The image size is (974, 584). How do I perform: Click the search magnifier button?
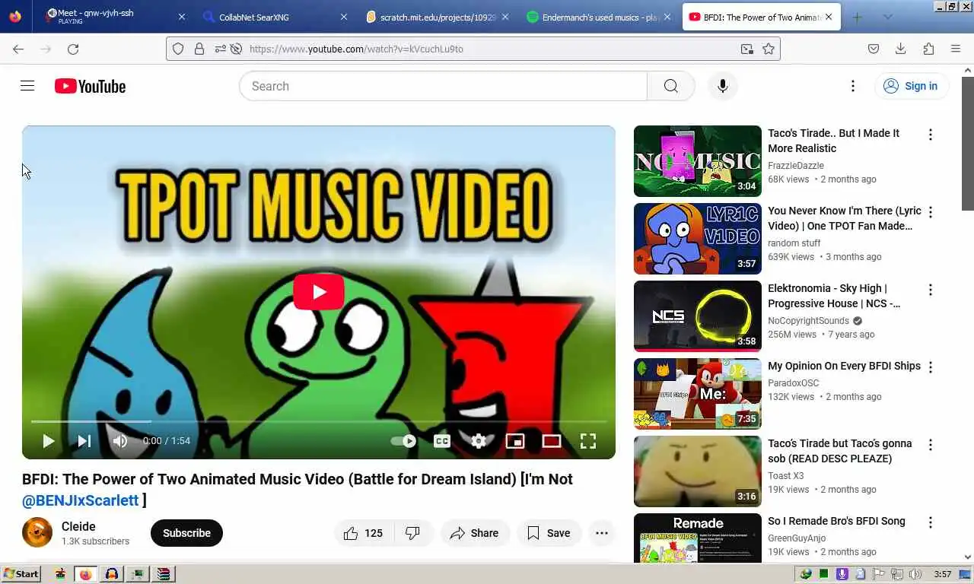pos(670,86)
